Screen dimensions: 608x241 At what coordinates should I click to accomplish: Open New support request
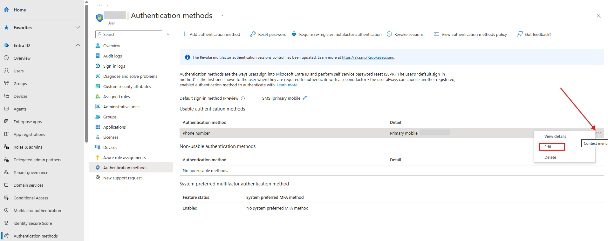[122, 178]
